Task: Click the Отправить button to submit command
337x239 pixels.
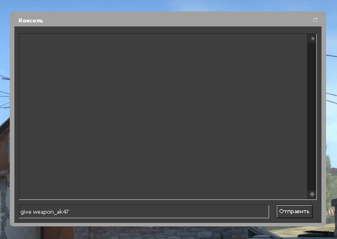Action: coord(294,211)
